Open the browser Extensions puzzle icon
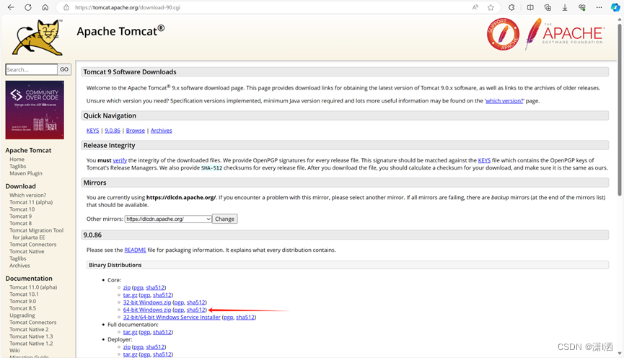This screenshot has width=624, height=358. [x=511, y=7]
